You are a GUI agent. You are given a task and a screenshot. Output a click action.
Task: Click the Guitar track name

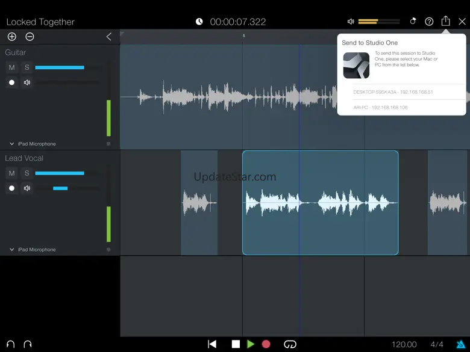pos(15,52)
